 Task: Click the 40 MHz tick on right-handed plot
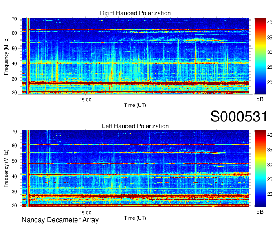click(14, 64)
